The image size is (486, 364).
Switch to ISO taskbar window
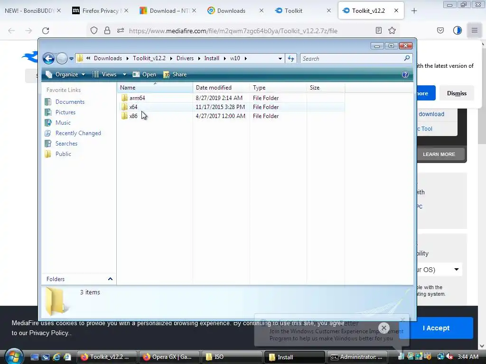(232, 357)
